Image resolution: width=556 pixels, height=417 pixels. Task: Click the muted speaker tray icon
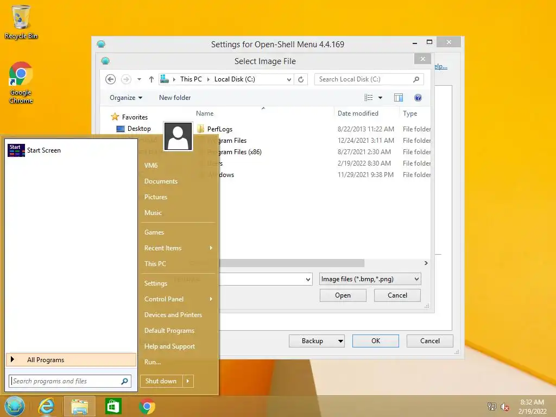[505, 407]
